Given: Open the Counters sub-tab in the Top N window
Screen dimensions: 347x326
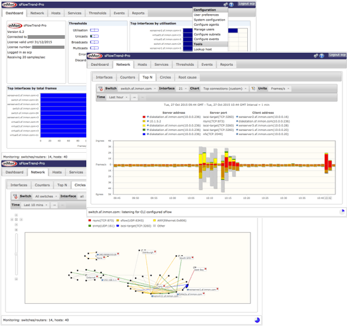Looking at the screenshot, I should (x=127, y=78).
